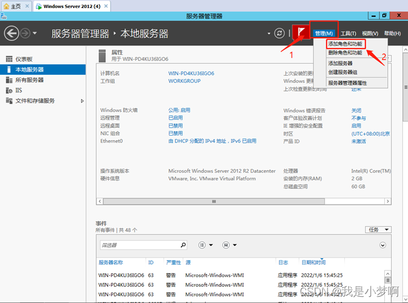Viewport: 408px width, 303px height.
Task: Click 产品 ID 未激活 link
Action: pyautogui.click(x=359, y=141)
